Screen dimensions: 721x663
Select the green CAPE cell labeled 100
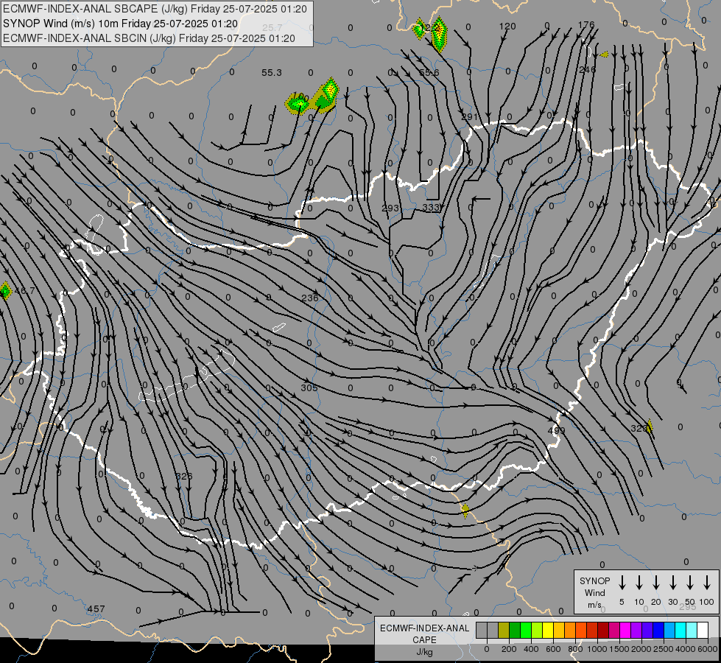pos(298,103)
